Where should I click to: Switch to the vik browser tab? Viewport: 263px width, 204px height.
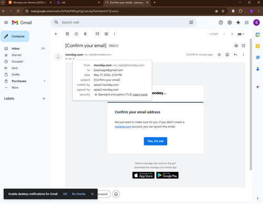click(x=78, y=3)
